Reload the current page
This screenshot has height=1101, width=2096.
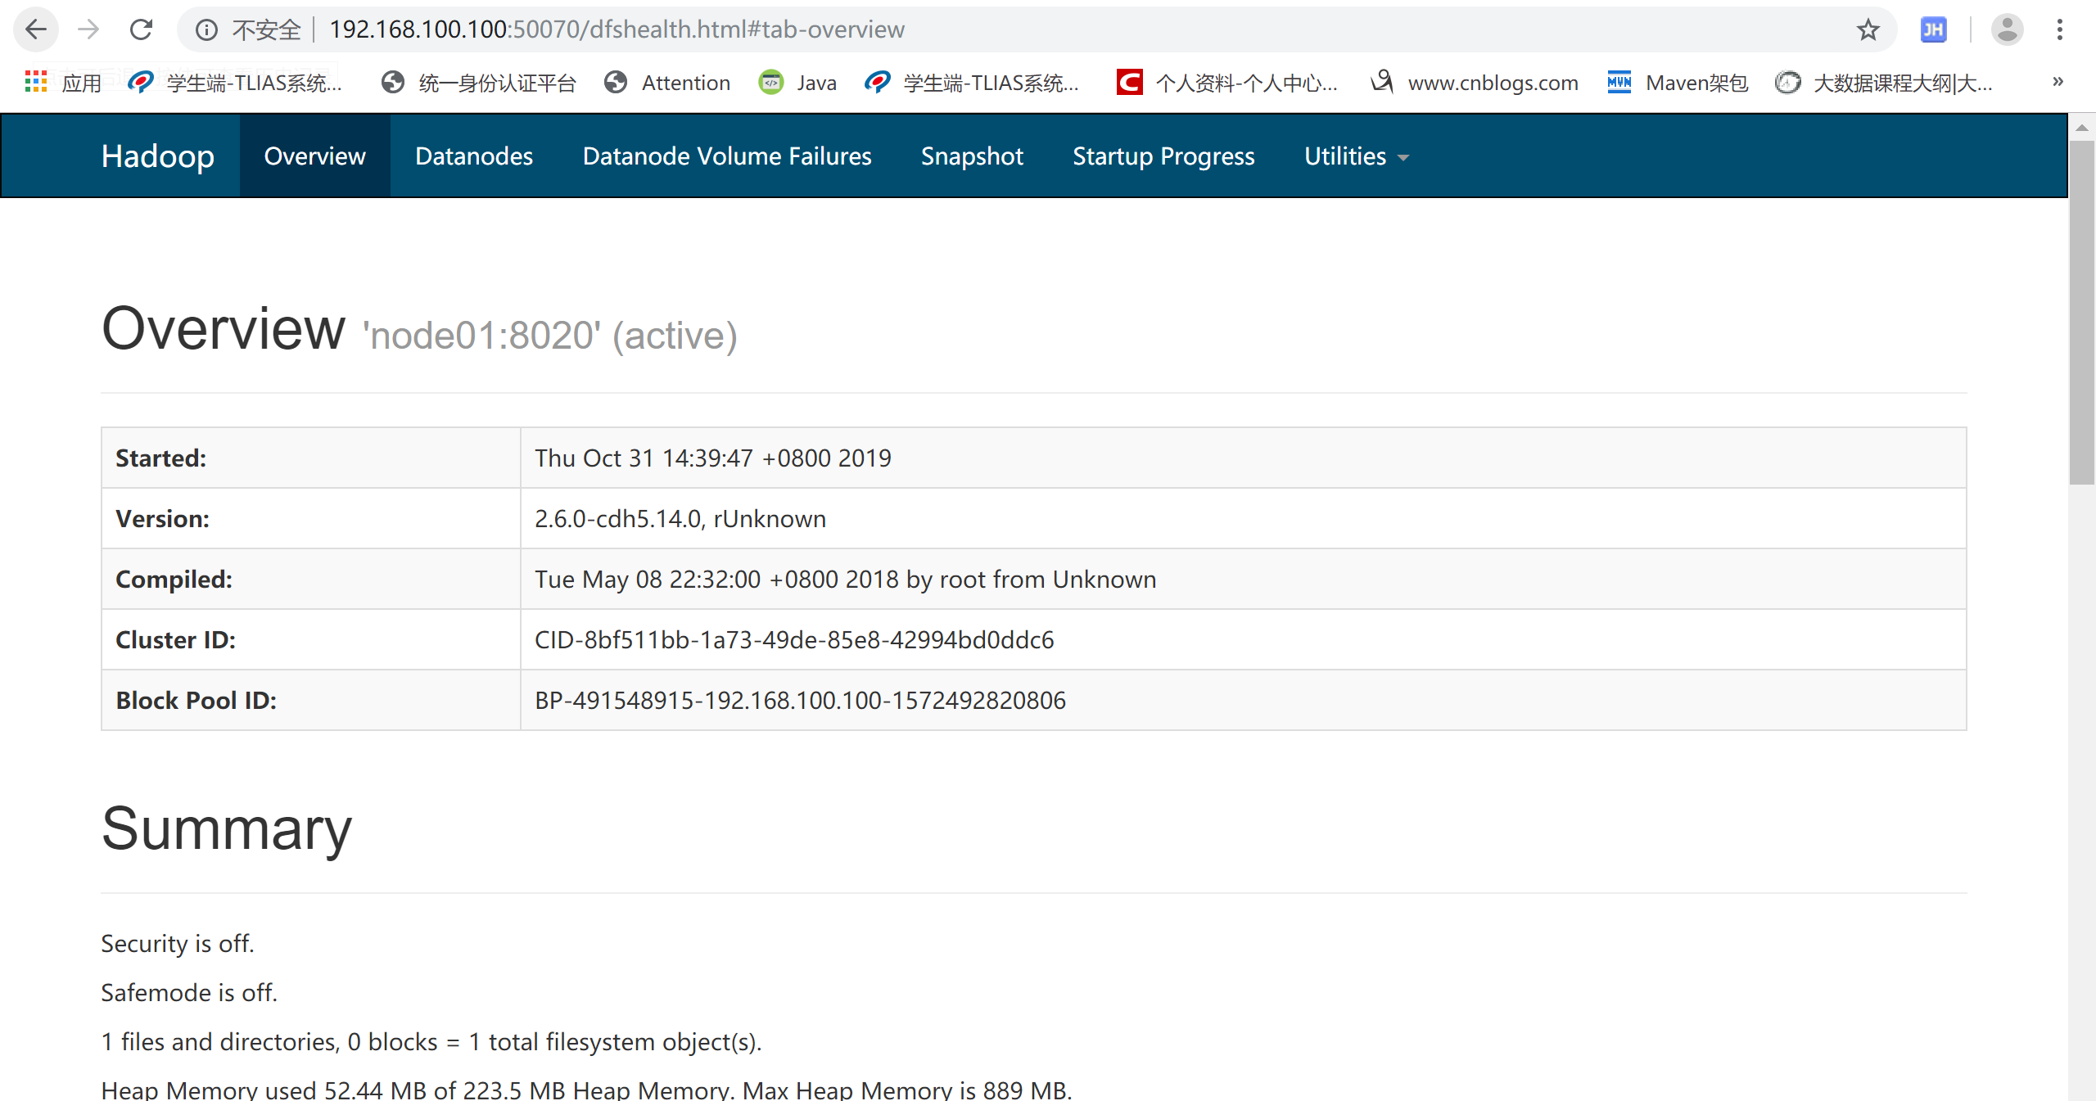pos(141,29)
